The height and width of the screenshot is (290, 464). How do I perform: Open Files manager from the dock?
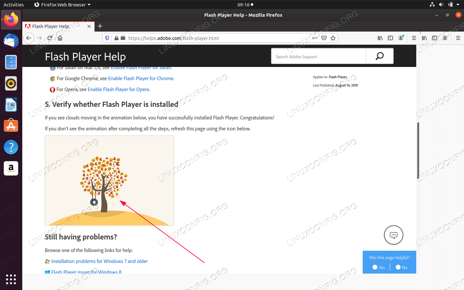[11, 62]
